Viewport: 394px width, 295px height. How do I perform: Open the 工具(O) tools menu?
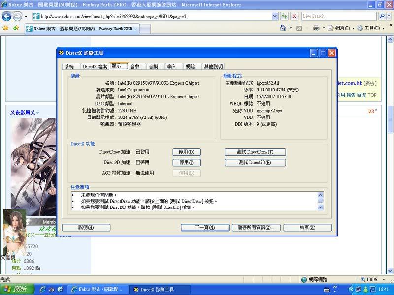[371, 28]
